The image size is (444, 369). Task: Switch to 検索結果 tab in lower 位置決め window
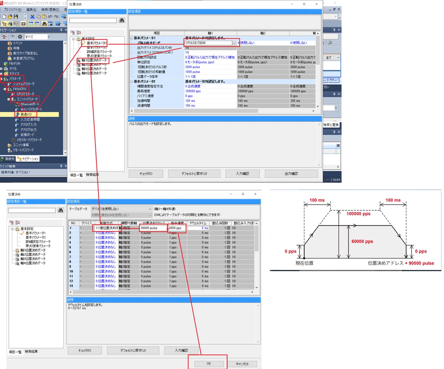pyautogui.click(x=31, y=352)
